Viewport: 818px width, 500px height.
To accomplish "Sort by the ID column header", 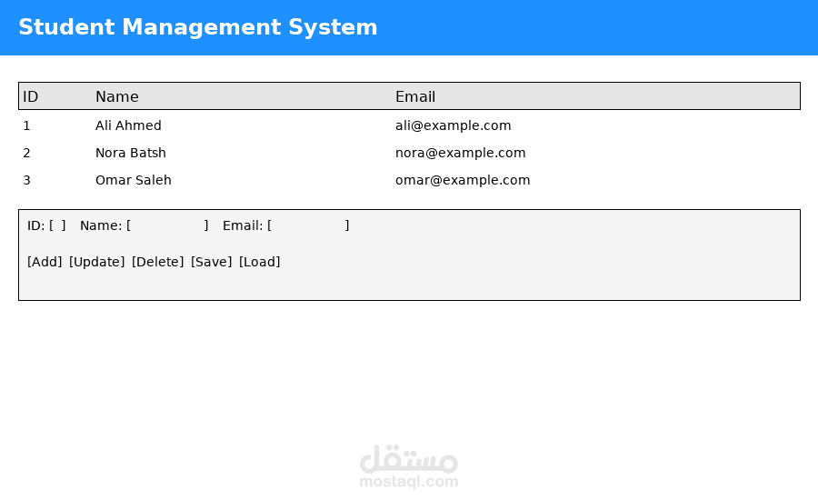I will coord(30,96).
